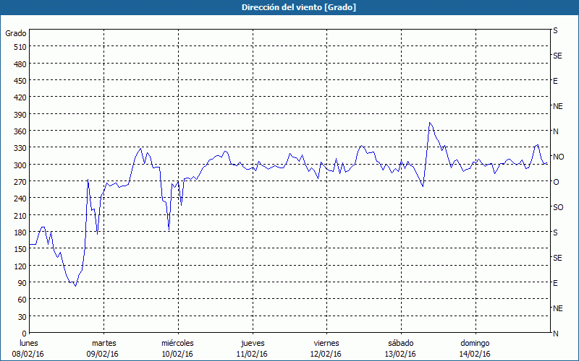This screenshot has width=579, height=361.
Task: Select the 'miércoles 10/02/16' date label
Action: tap(177, 348)
